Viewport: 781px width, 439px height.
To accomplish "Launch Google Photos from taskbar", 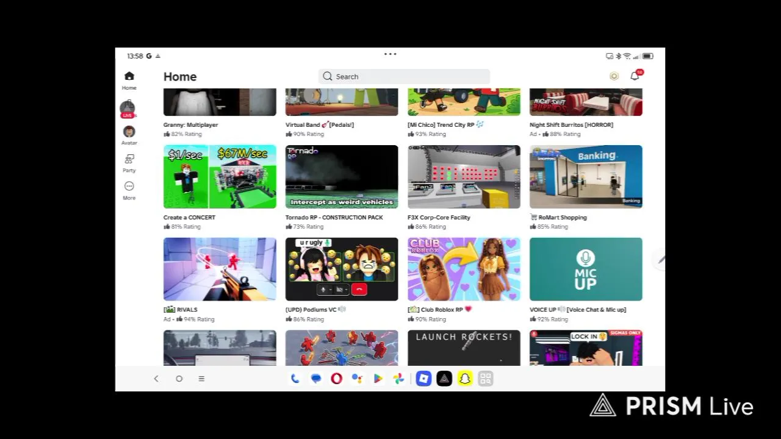I will click(x=398, y=379).
